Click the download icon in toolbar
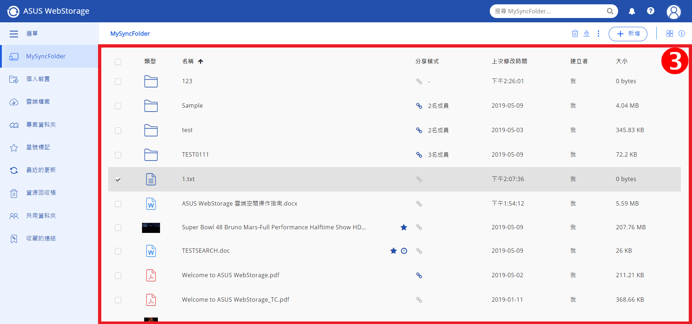The height and width of the screenshot is (324, 692). [587, 33]
